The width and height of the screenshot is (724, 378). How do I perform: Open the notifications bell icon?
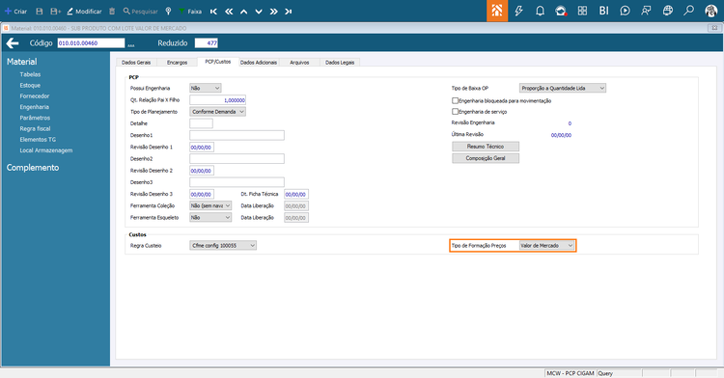tap(540, 11)
